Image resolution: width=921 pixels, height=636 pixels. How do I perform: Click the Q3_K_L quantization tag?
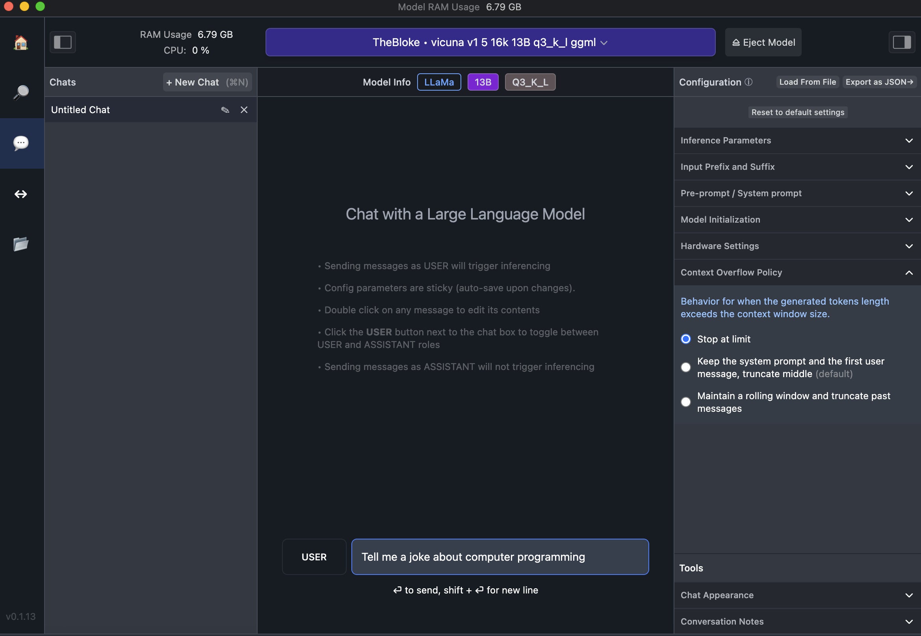click(x=530, y=82)
